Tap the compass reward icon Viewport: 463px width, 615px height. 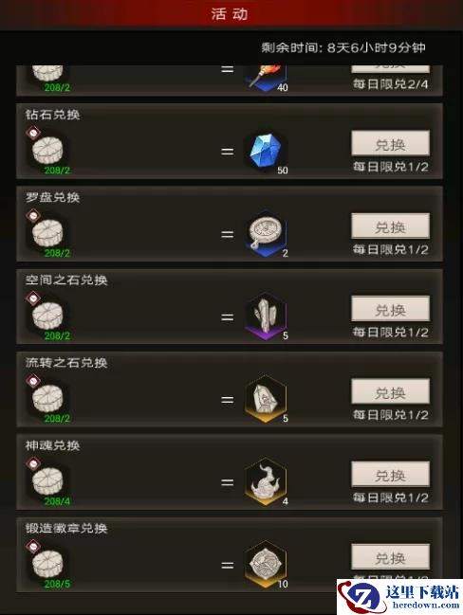click(267, 234)
